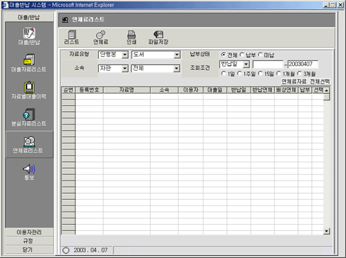Click the 소속 column header
The image size is (346, 258).
(164, 90)
